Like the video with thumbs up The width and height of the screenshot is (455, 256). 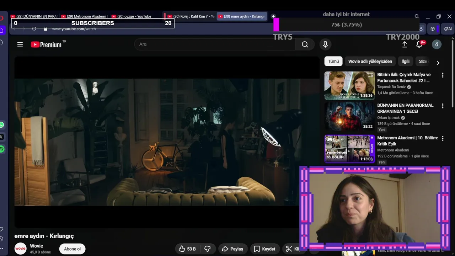pyautogui.click(x=187, y=249)
